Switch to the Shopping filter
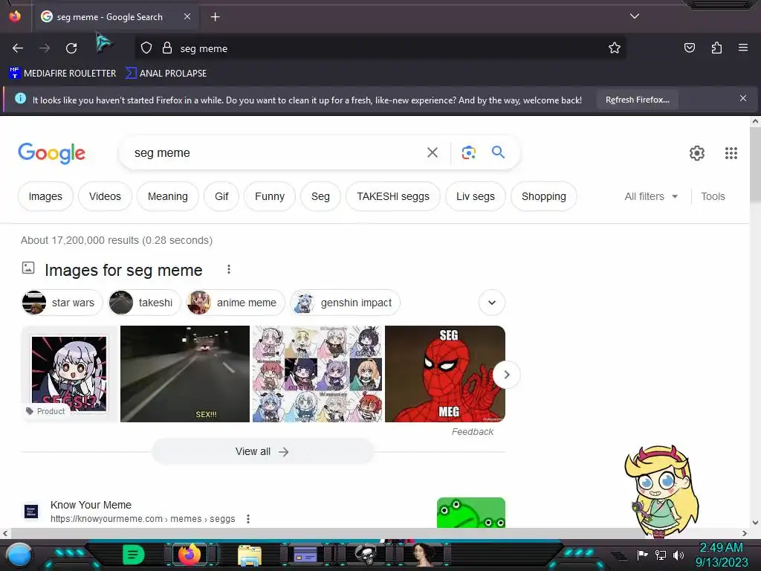The height and width of the screenshot is (571, 761). click(x=543, y=196)
